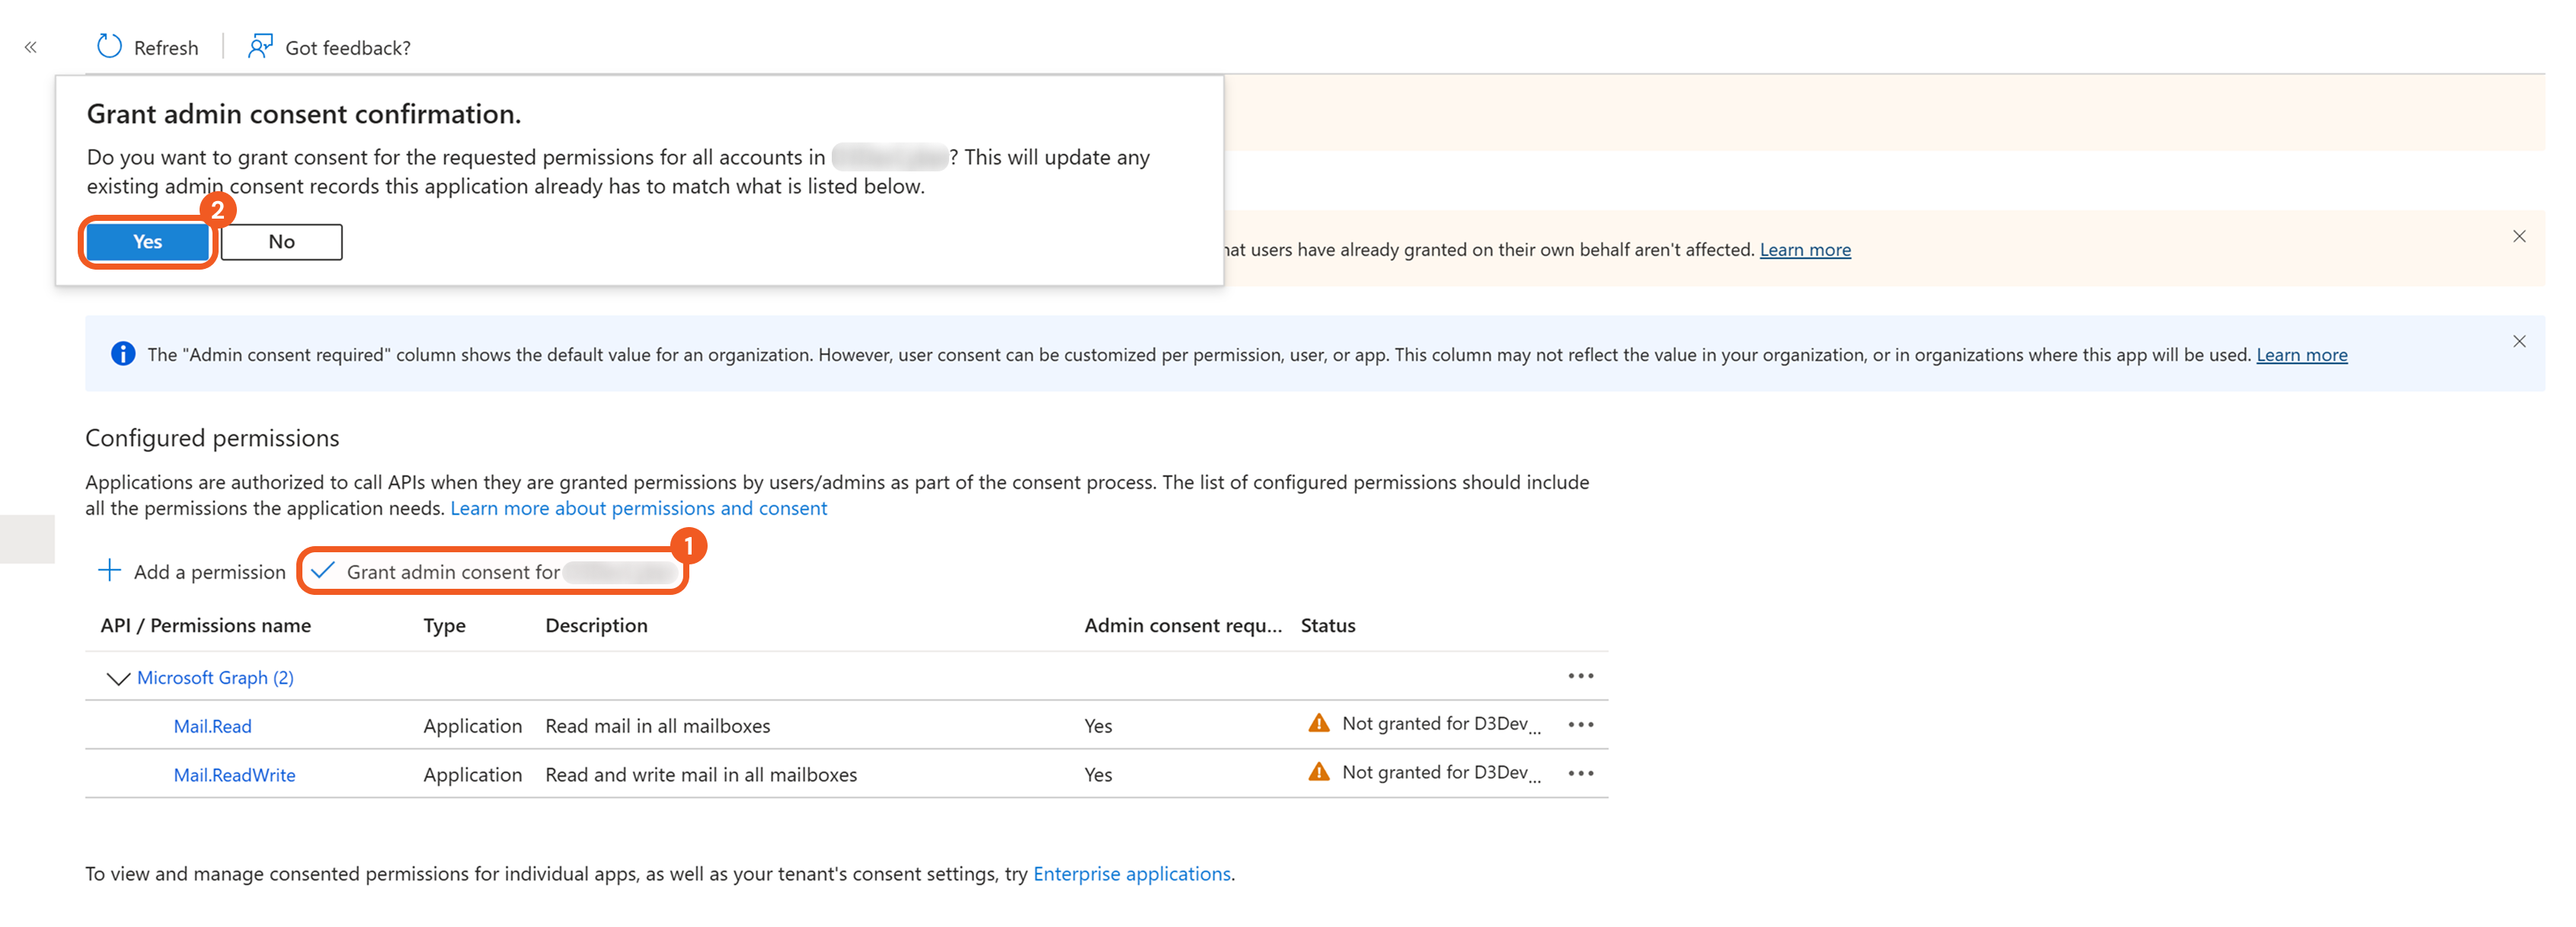This screenshot has width=2576, height=927.
Task: Decline consent with No button
Action: [281, 242]
